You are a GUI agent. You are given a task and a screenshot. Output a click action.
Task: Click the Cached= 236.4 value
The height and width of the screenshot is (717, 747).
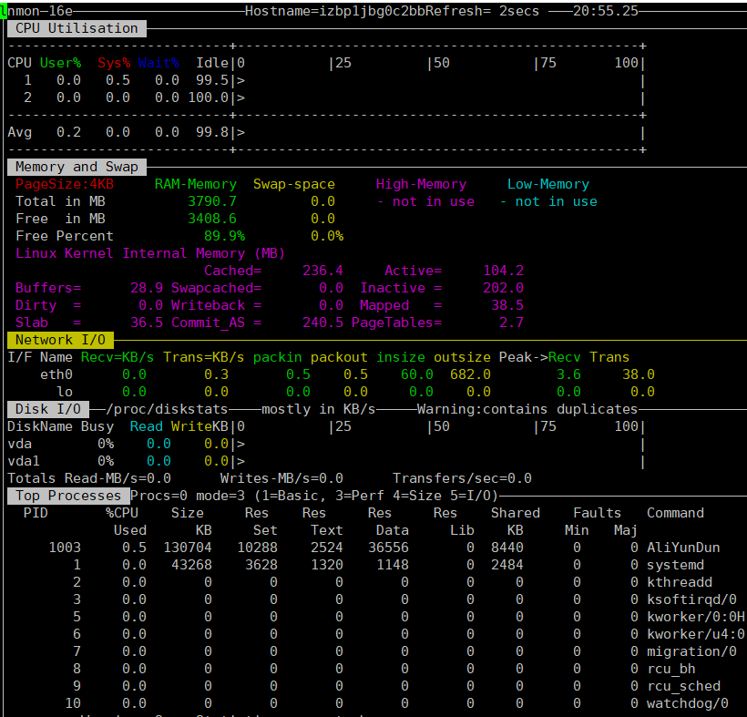[x=322, y=271]
